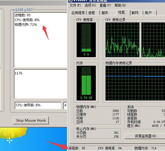Click the 物理内存(MB) group heading
The height and width of the screenshot is (151, 165).
click(86, 107)
